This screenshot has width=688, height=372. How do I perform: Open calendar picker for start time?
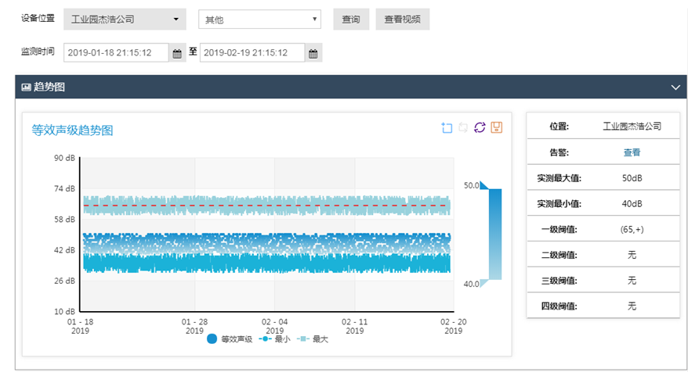tap(177, 53)
